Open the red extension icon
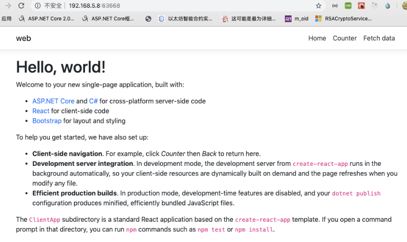 coord(361,5)
